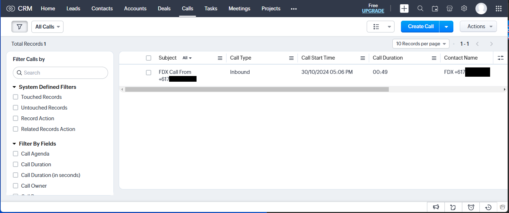
Task: Go to the Contacts tab
Action: pos(102,9)
